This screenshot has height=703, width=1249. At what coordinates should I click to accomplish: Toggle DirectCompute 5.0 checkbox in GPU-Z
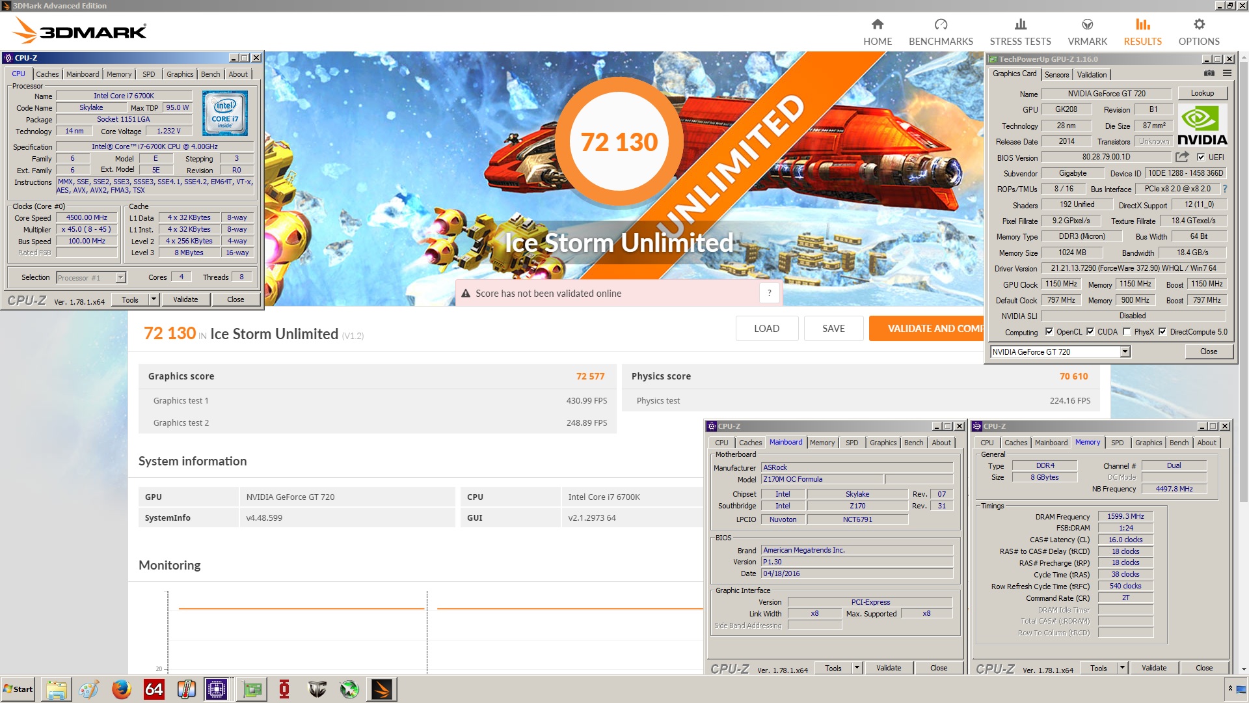(1162, 332)
